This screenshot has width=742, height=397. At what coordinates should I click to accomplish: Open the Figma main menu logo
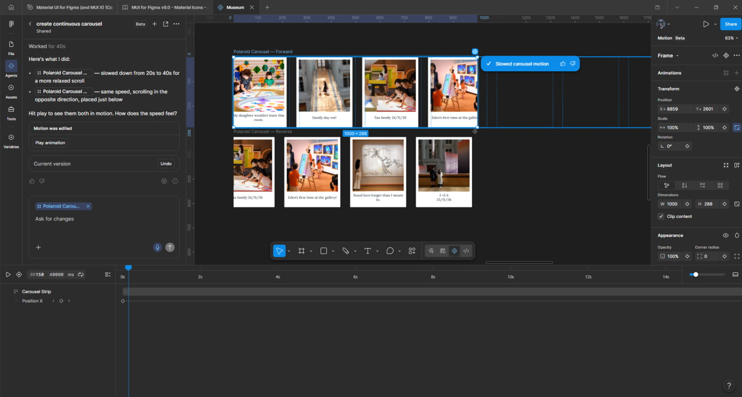coord(11,24)
